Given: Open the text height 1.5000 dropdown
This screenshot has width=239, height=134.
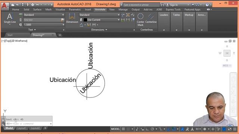Looking at the screenshot, I should tap(44, 25).
